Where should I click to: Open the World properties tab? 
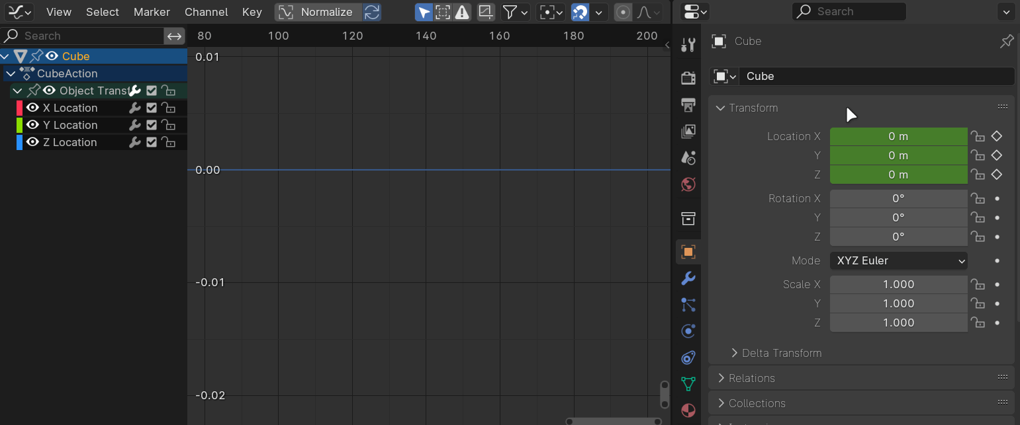[688, 184]
